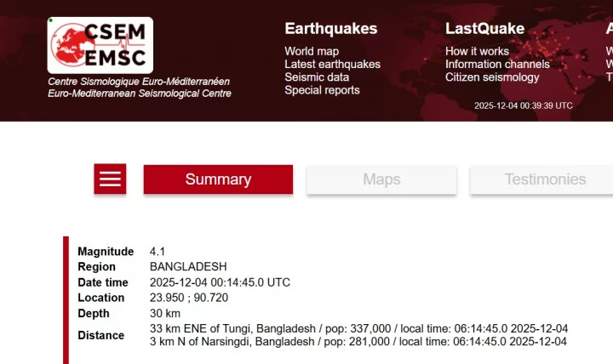Open Citizen seismology link
This screenshot has height=364, width=613.
point(492,77)
